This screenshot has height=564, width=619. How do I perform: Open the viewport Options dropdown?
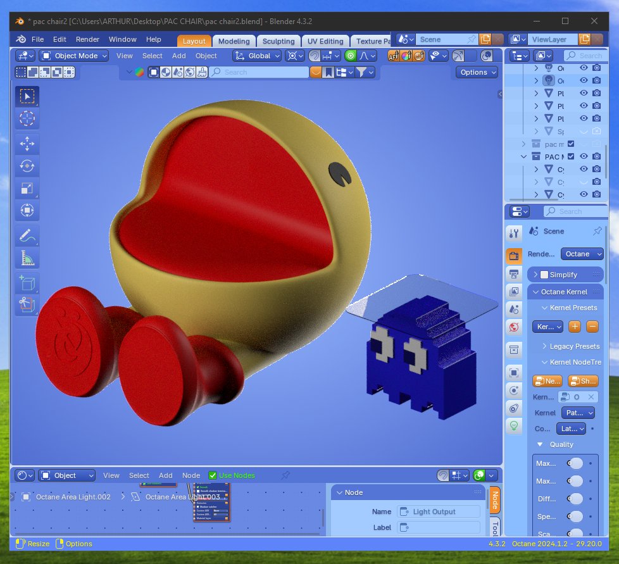(477, 72)
